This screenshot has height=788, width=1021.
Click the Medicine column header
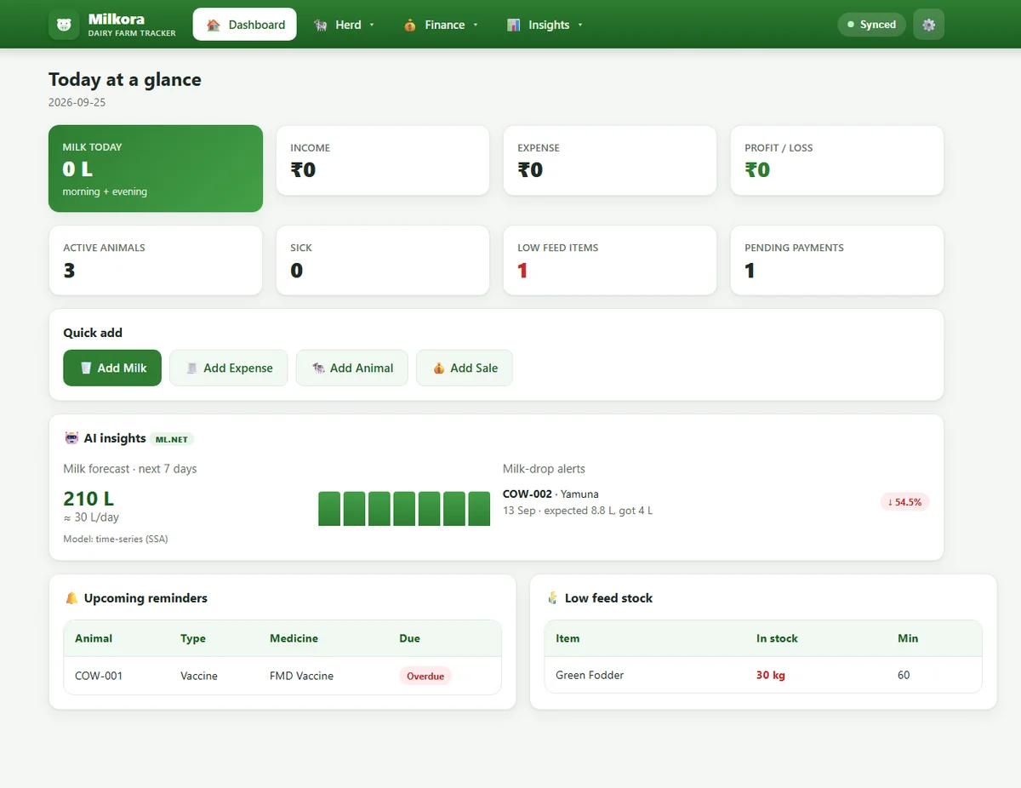pyautogui.click(x=294, y=638)
